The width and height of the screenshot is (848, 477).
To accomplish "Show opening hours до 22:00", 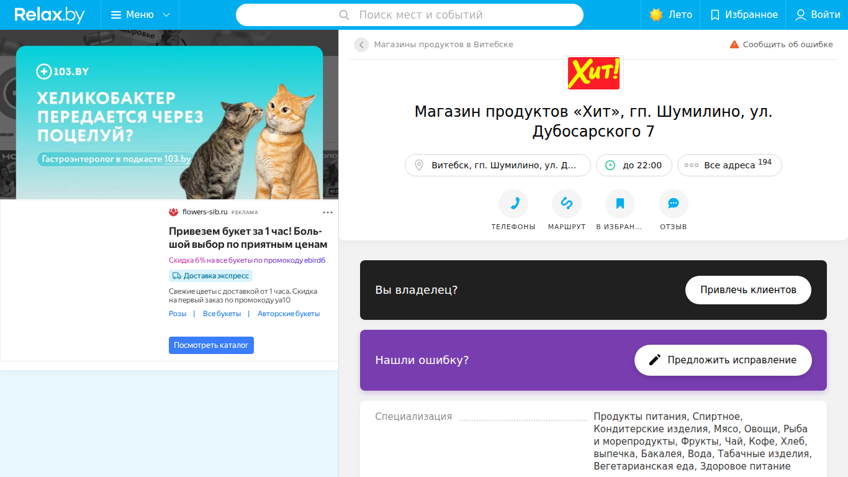I will [634, 165].
